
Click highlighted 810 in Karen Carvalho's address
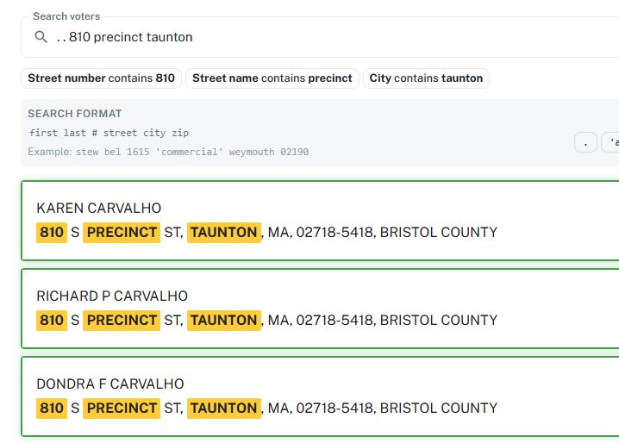(52, 232)
